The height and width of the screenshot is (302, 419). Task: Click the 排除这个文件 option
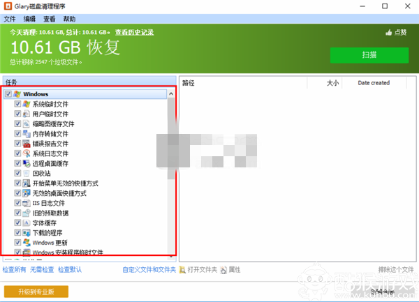[396, 270]
